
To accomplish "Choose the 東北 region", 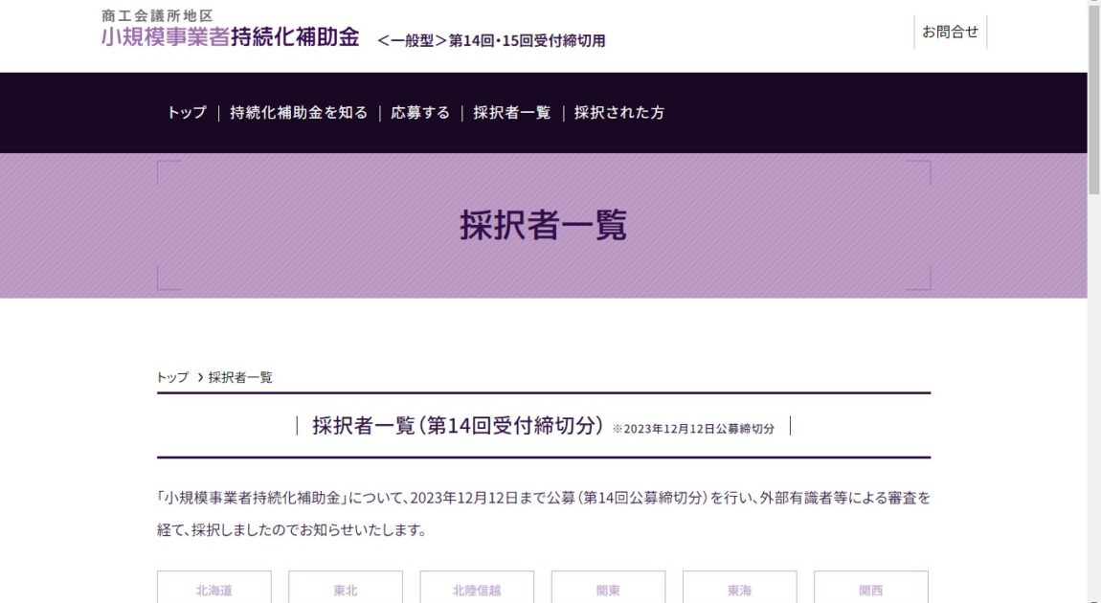I will [x=346, y=590].
